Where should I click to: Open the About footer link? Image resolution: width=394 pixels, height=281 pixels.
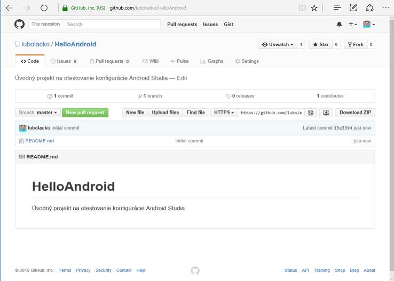click(x=369, y=270)
